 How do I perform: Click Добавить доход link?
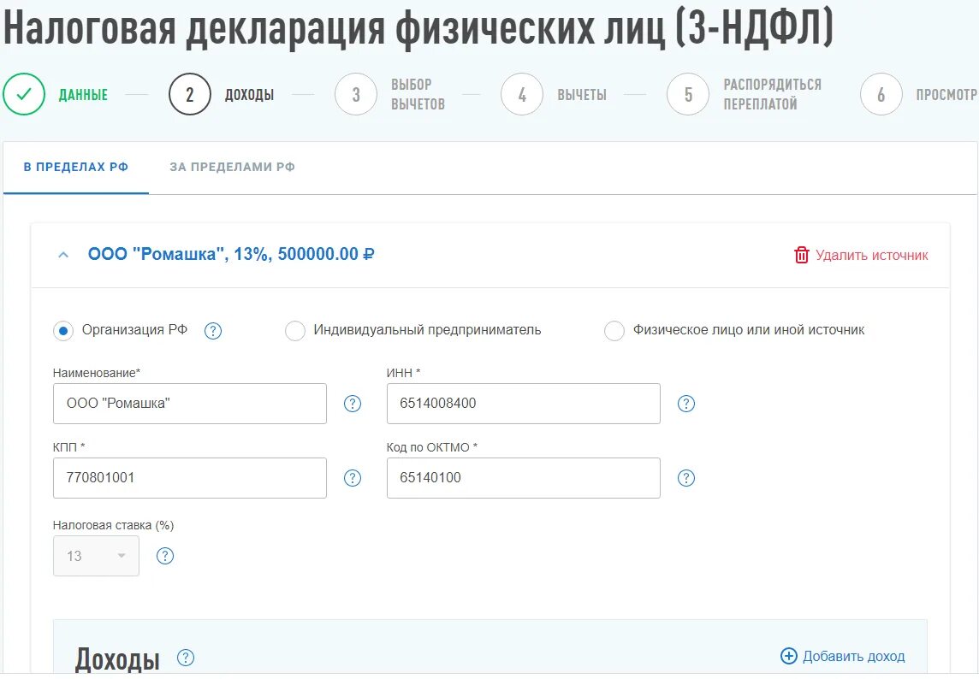(853, 657)
